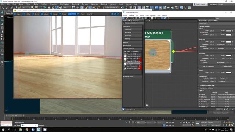Open the File Explorer taskbar icon
This screenshot has width=235, height=132.
[21, 129]
